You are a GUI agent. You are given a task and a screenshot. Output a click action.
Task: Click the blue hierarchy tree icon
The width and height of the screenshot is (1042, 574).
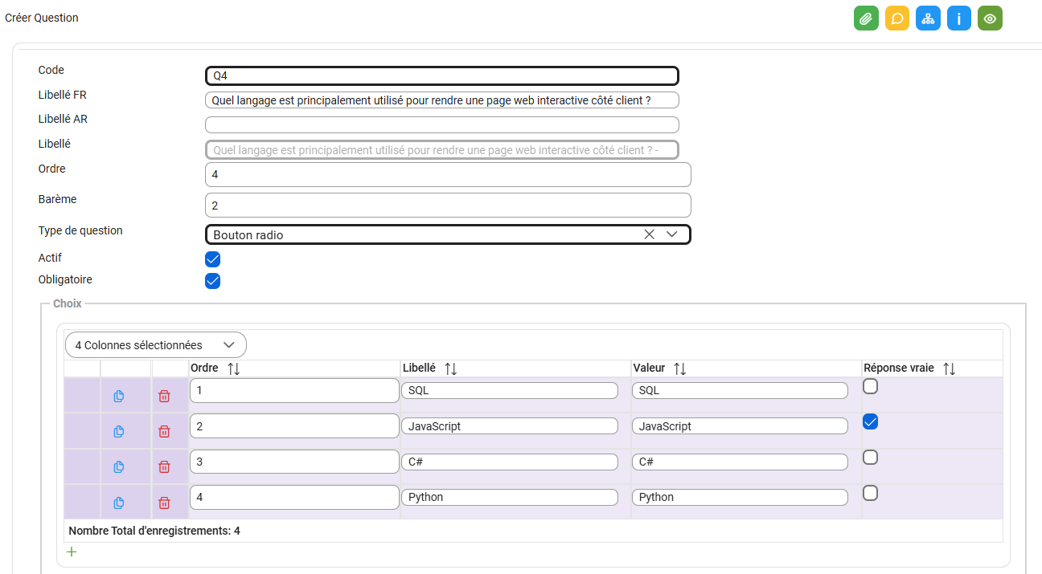928,18
